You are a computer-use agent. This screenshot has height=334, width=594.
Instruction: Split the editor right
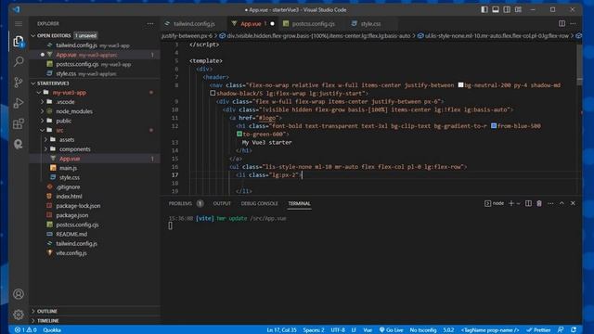(562, 23)
